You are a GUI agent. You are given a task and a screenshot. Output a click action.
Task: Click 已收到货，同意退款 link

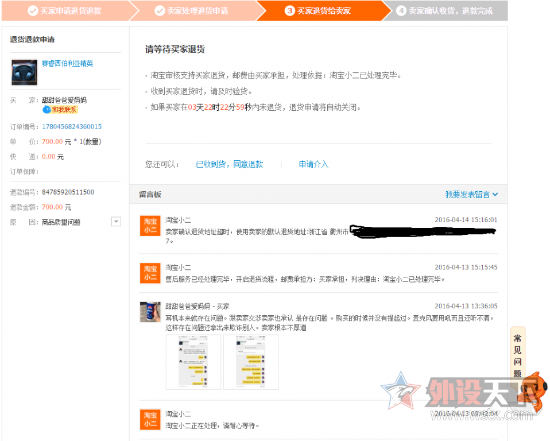tap(229, 164)
